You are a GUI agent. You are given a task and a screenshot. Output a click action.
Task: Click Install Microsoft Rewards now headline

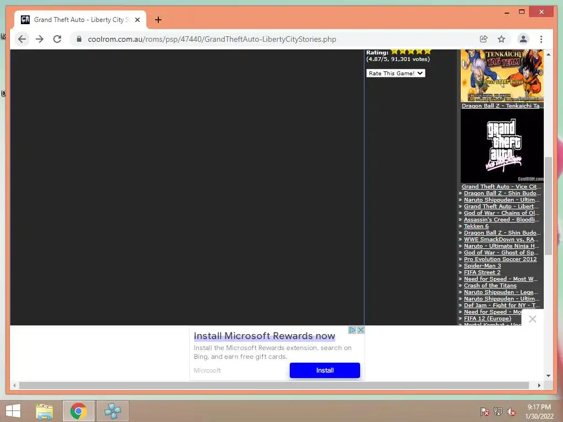[x=264, y=336]
